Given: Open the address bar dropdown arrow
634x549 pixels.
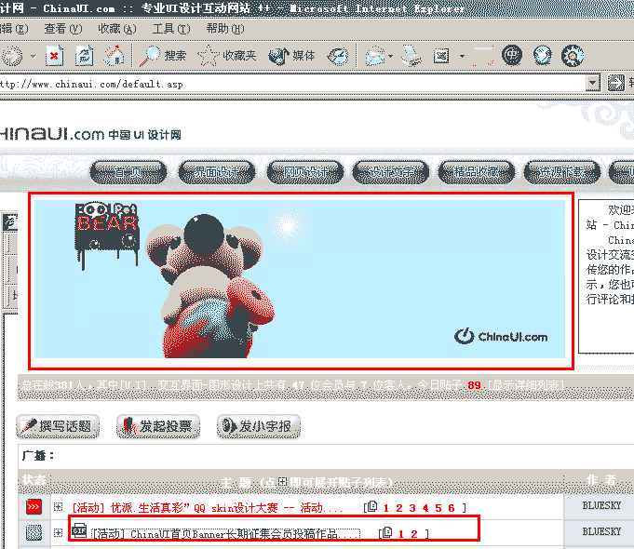Looking at the screenshot, I should tap(593, 84).
